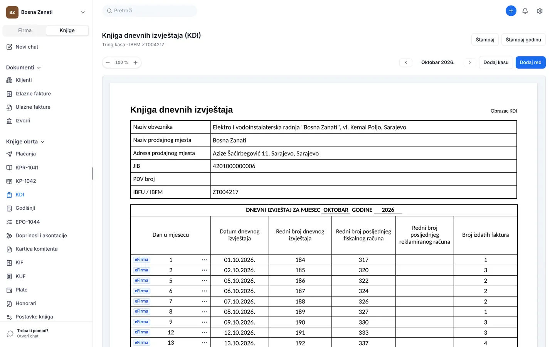Go to next month arrow
Viewport: 555px width, 347px height.
click(x=469, y=62)
